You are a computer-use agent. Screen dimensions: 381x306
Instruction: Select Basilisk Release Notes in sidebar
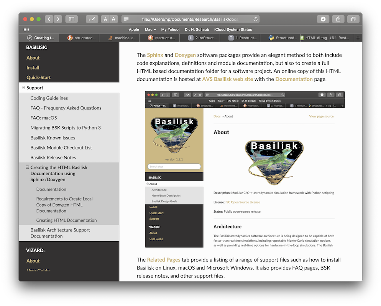(53, 158)
